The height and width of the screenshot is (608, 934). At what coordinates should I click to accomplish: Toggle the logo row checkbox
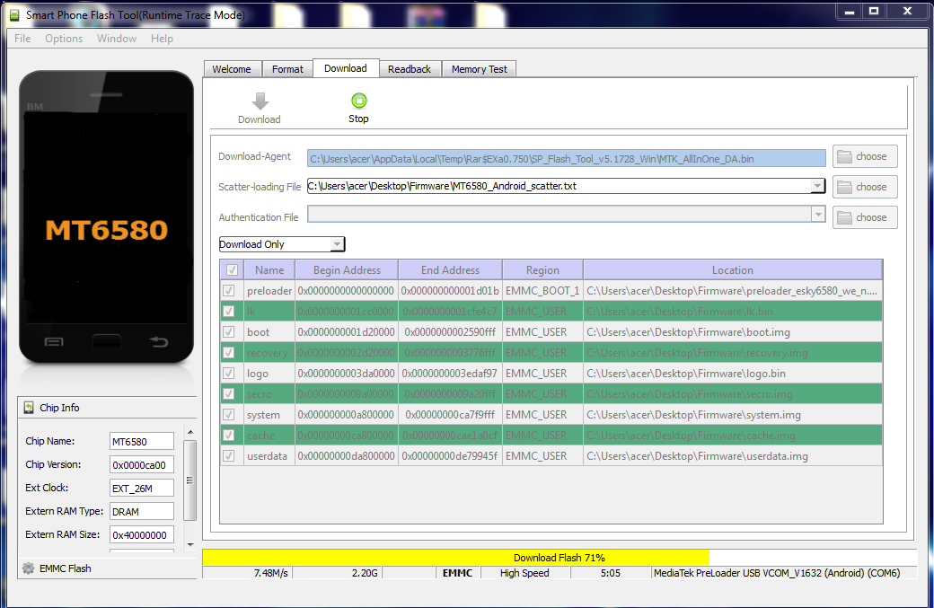pyautogui.click(x=229, y=374)
